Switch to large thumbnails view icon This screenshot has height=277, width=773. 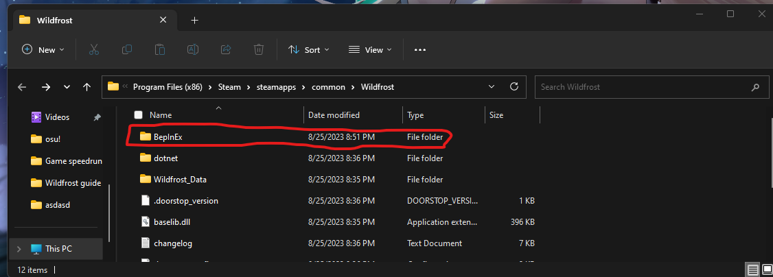[767, 269]
